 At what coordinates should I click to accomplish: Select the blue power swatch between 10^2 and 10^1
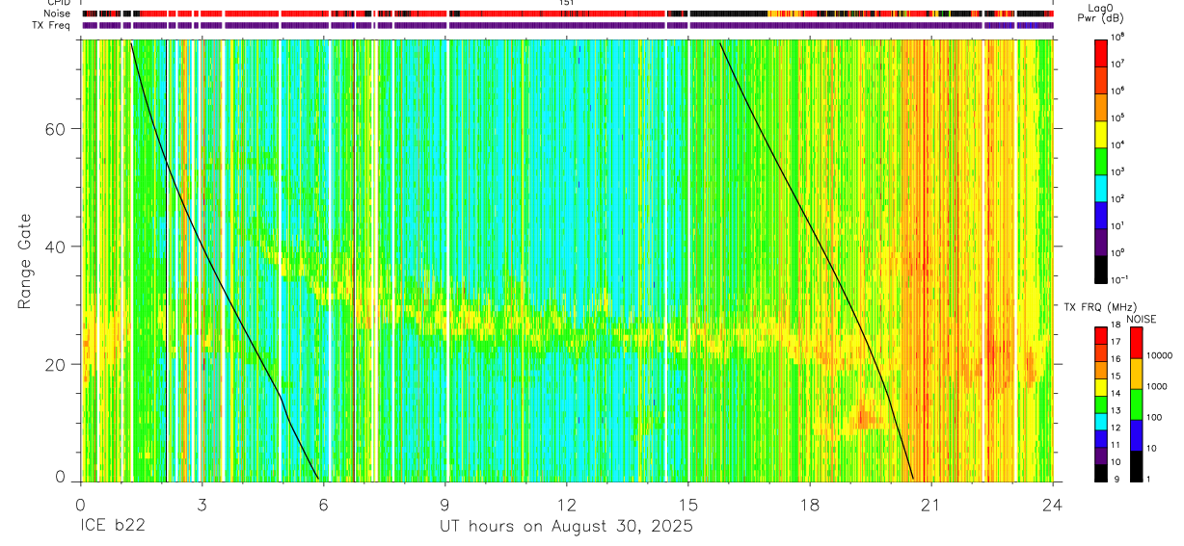1101,214
